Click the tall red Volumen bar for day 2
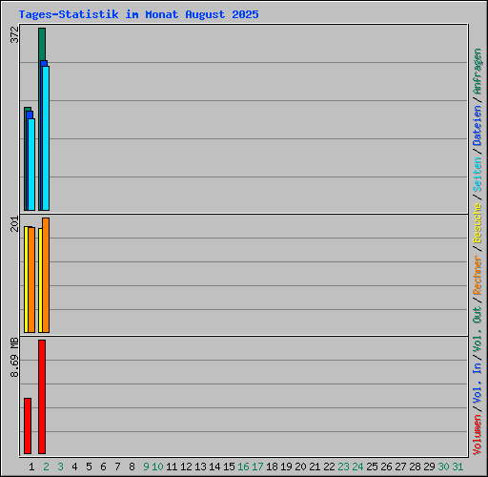 [42, 397]
